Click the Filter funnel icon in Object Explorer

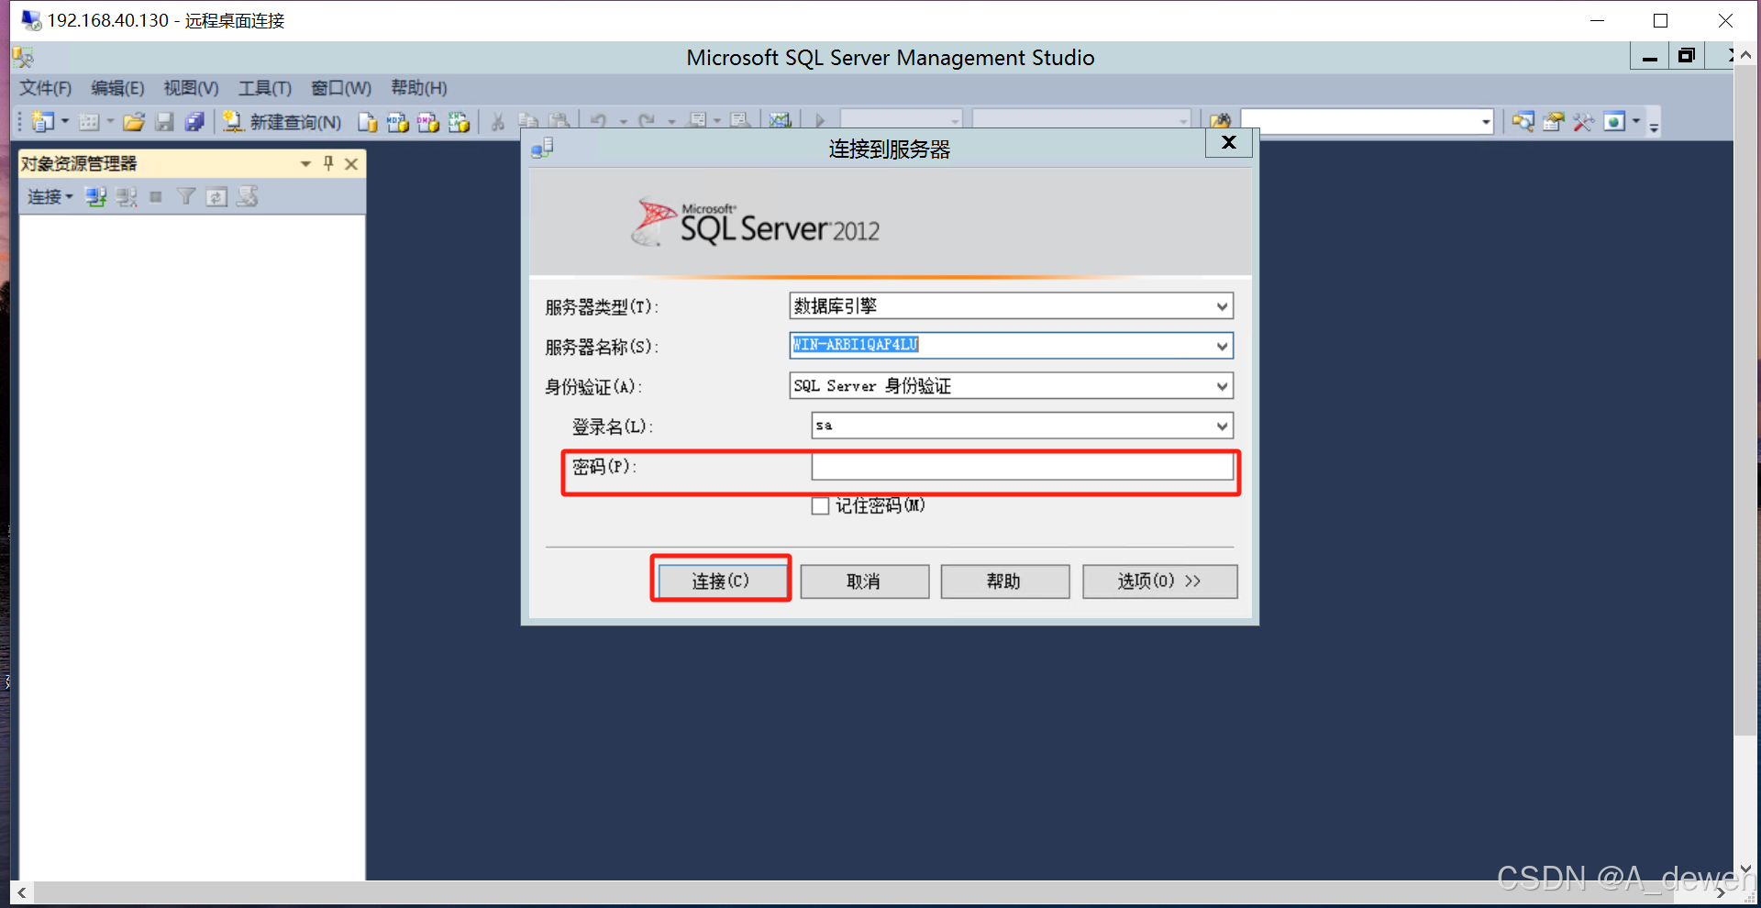pos(186,196)
